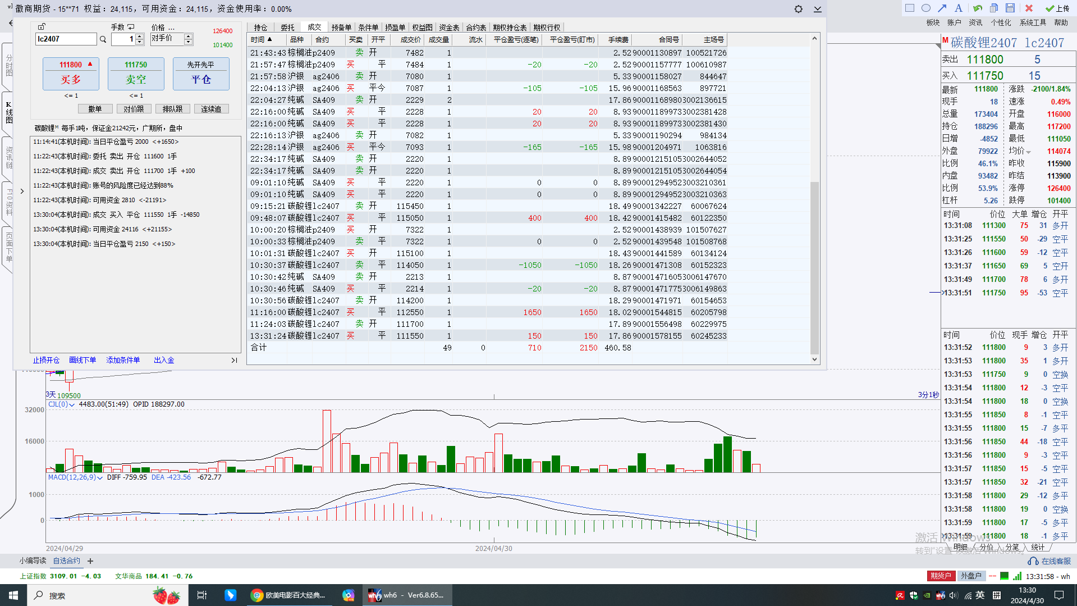Open the gear settings icon in trade panel
Image resolution: width=1077 pixels, height=606 pixels.
coord(798,9)
